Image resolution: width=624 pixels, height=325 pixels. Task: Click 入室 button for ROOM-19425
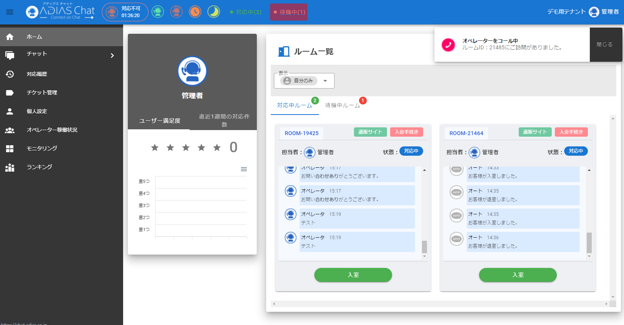coord(353,275)
